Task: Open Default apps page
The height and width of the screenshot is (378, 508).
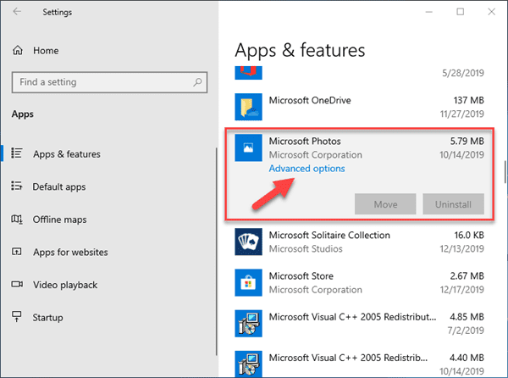Action: point(59,186)
